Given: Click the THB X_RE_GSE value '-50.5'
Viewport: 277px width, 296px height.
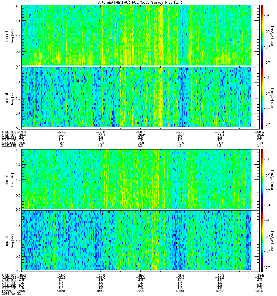Looking at the screenshot, I should click(180, 132).
